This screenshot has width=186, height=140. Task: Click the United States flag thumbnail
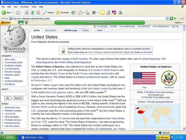click(x=144, y=78)
